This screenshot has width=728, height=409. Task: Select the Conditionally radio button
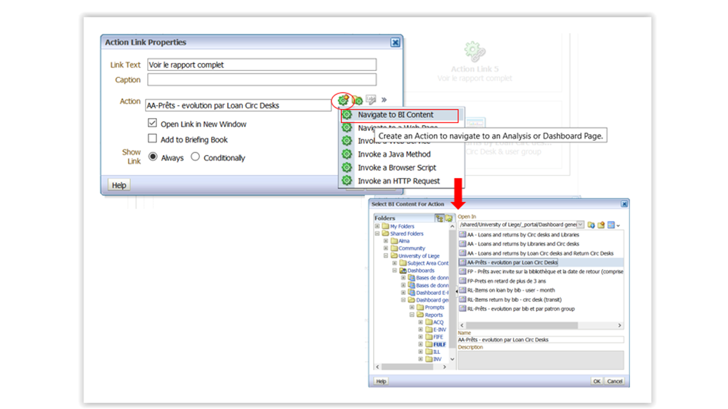[x=195, y=156]
